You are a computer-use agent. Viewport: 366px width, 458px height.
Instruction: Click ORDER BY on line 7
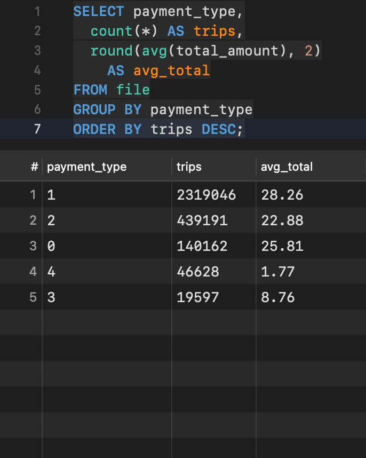(107, 129)
